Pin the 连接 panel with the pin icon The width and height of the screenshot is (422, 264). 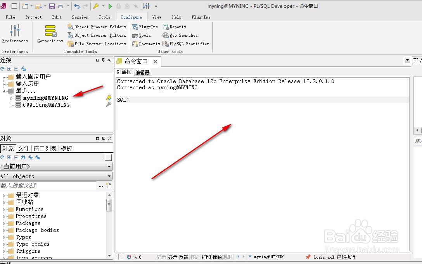pyautogui.click(x=104, y=60)
